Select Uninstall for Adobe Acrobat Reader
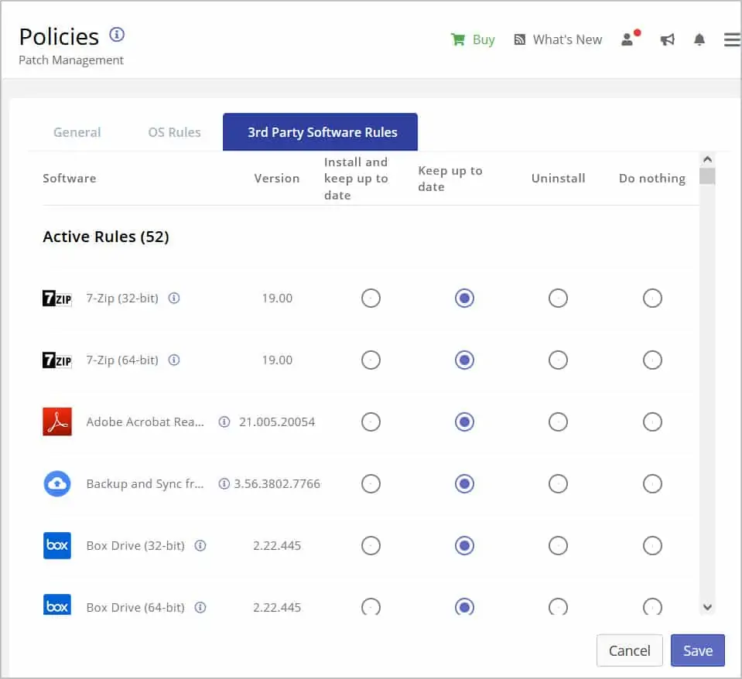The height and width of the screenshot is (679, 742). [559, 421]
